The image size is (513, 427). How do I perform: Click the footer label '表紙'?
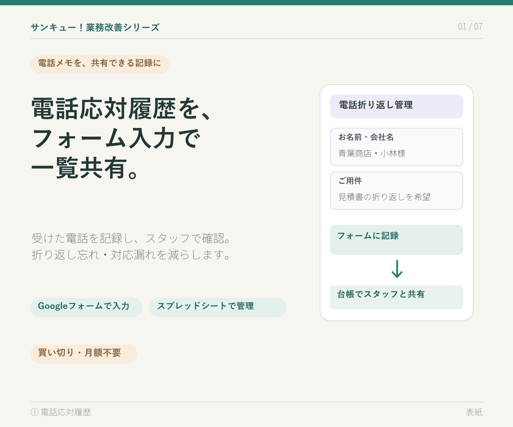(474, 412)
